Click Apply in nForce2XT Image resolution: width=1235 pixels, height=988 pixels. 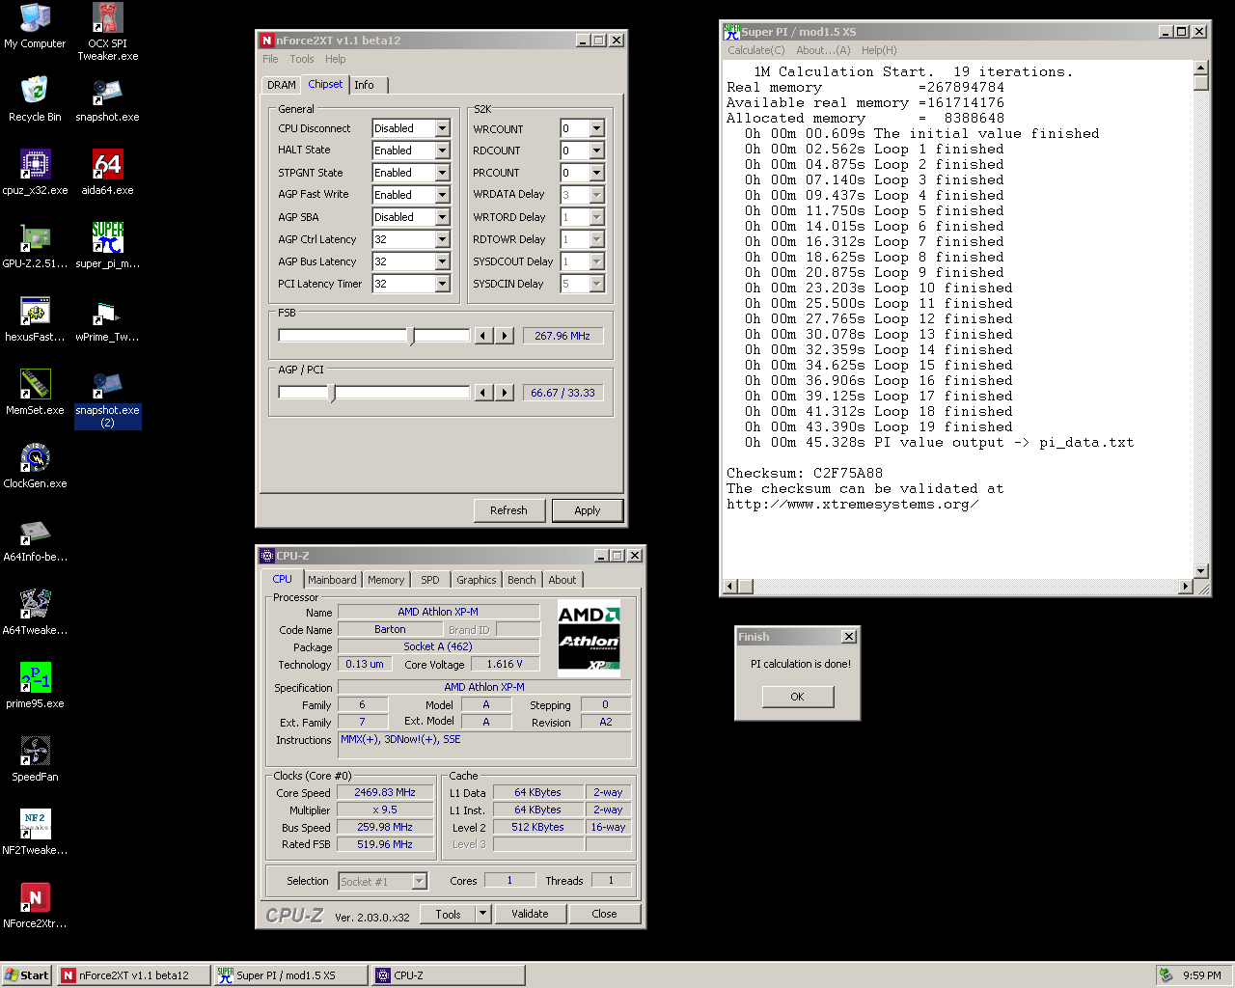[x=587, y=510]
